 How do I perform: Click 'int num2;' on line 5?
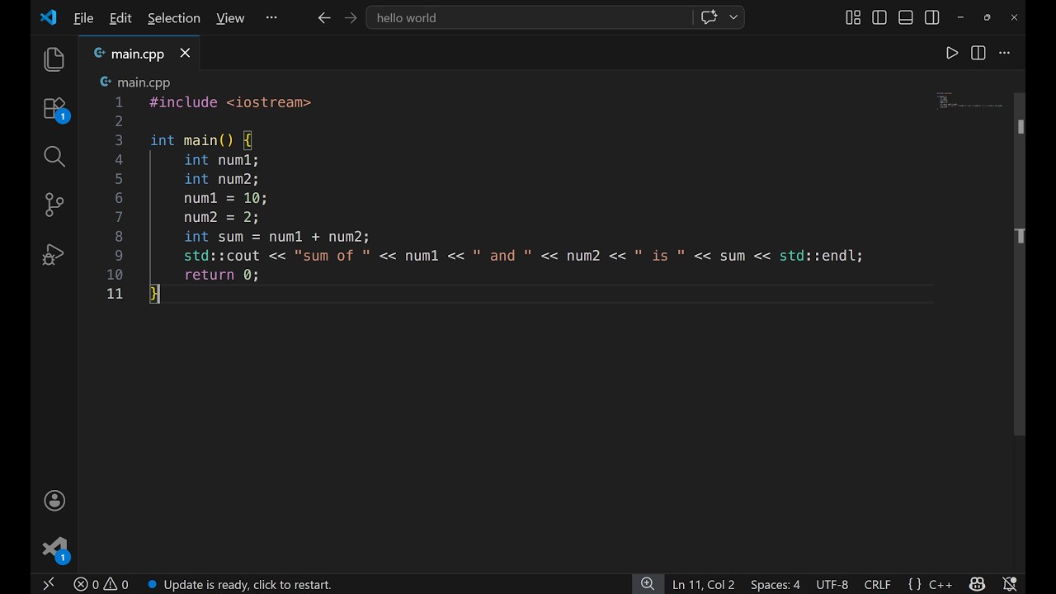[x=221, y=179]
